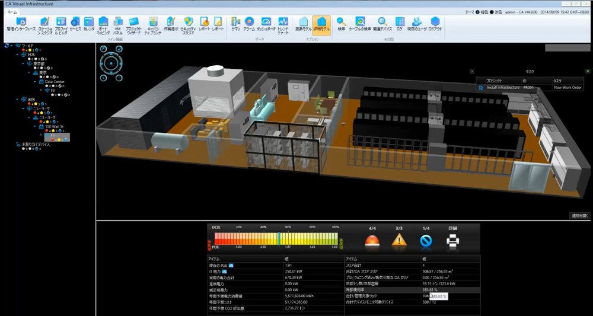Open the ログ log viewer
The image size is (593, 316).
click(x=400, y=24)
